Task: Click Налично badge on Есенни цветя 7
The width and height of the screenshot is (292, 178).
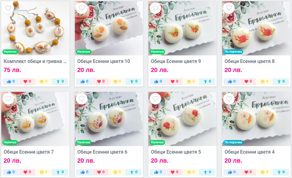Action: tap(10, 142)
